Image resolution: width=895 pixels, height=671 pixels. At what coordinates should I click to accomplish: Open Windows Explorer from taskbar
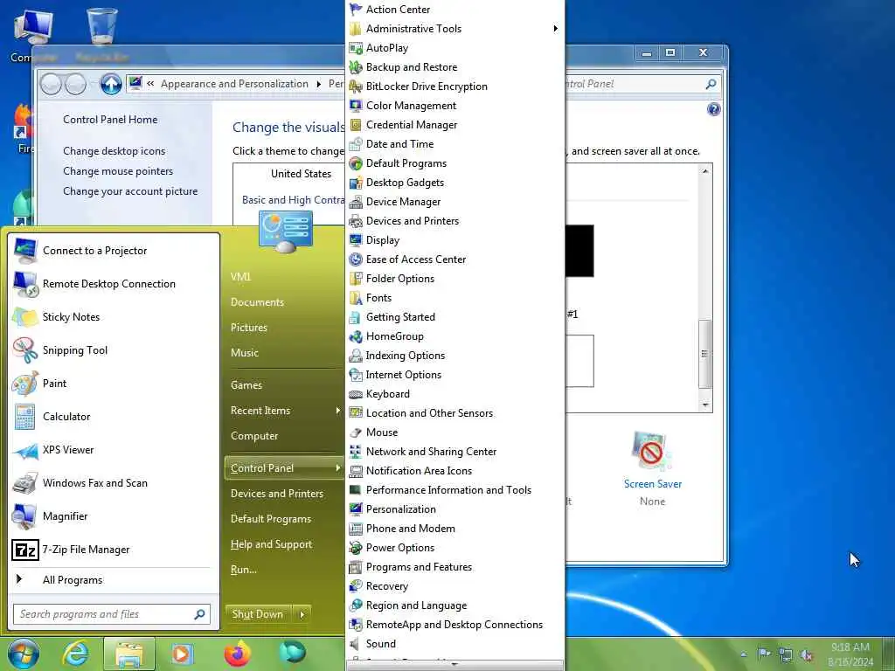pos(129,654)
